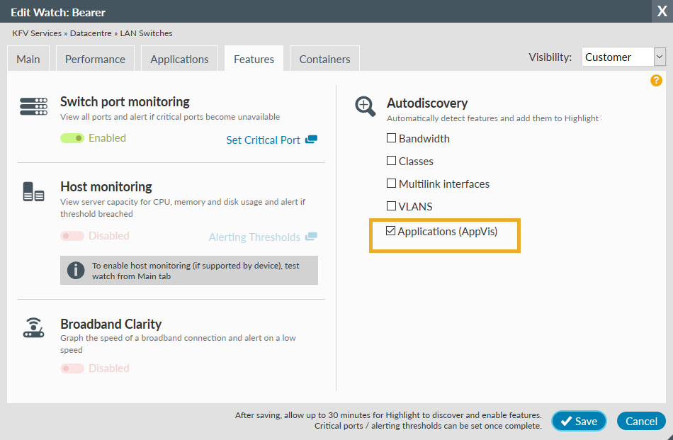This screenshot has height=440, width=673.
Task: Enable autodiscovery for VLANS
Action: (391, 206)
